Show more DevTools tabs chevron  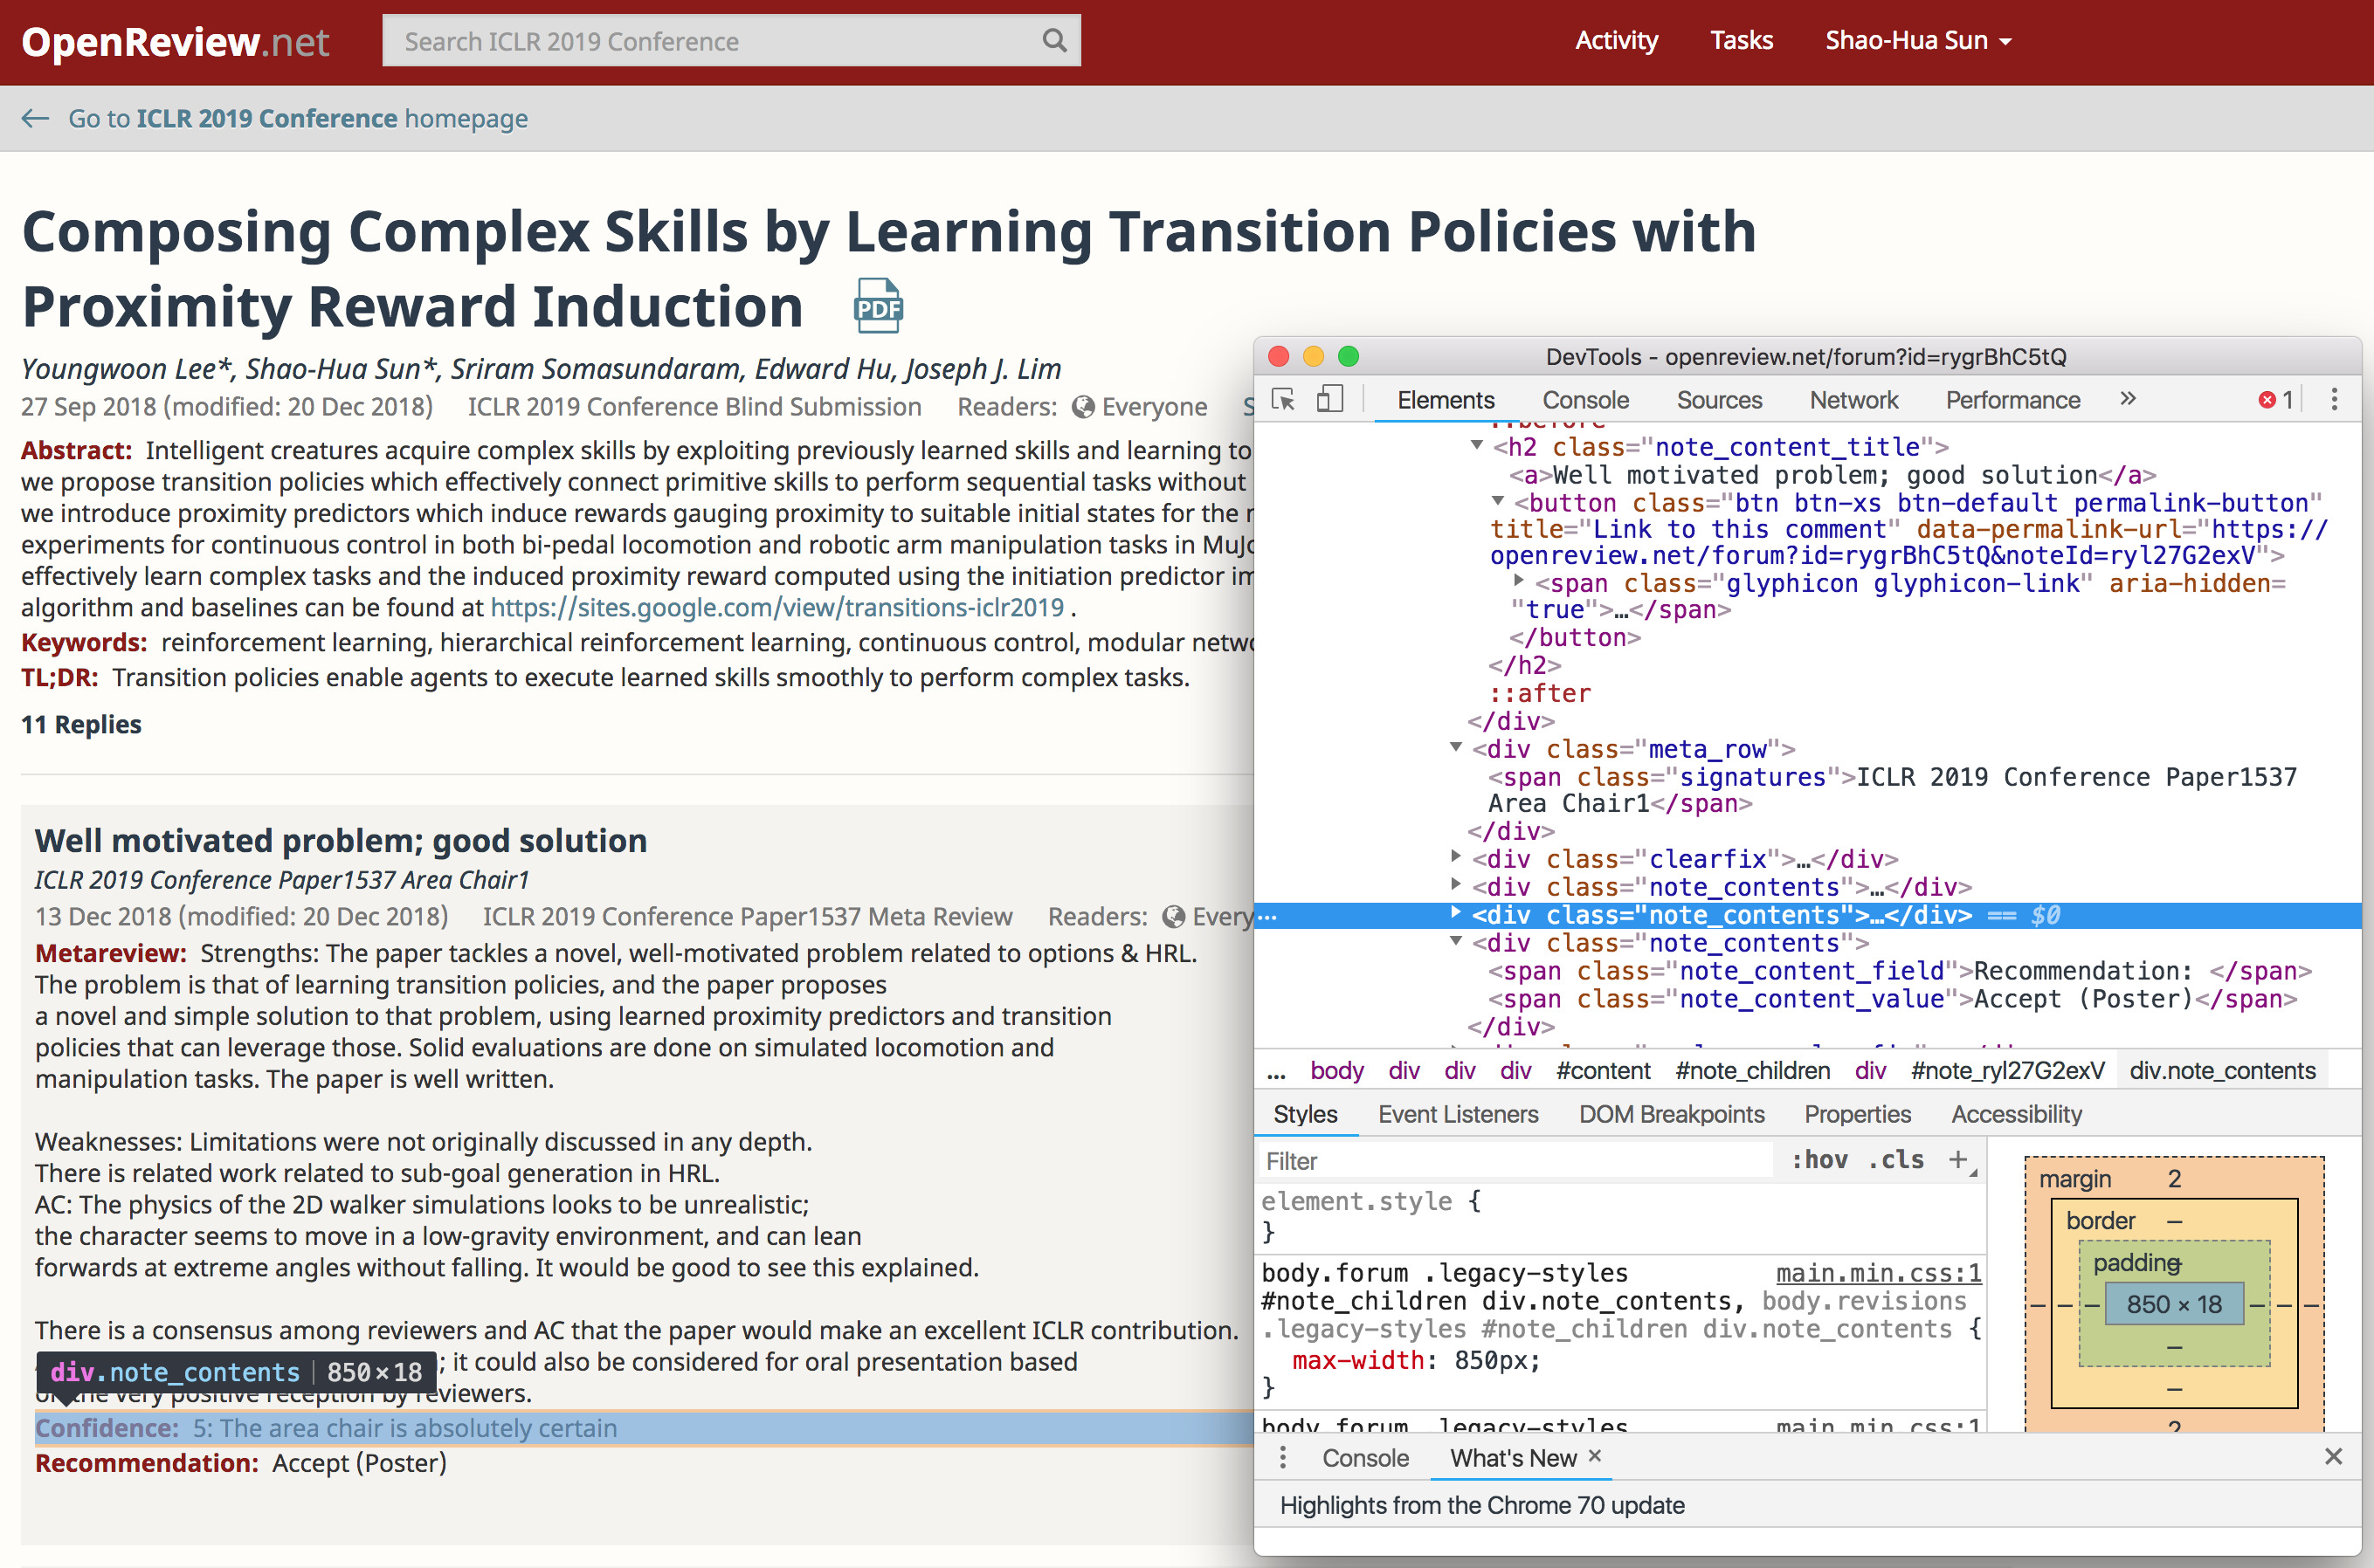[2127, 400]
